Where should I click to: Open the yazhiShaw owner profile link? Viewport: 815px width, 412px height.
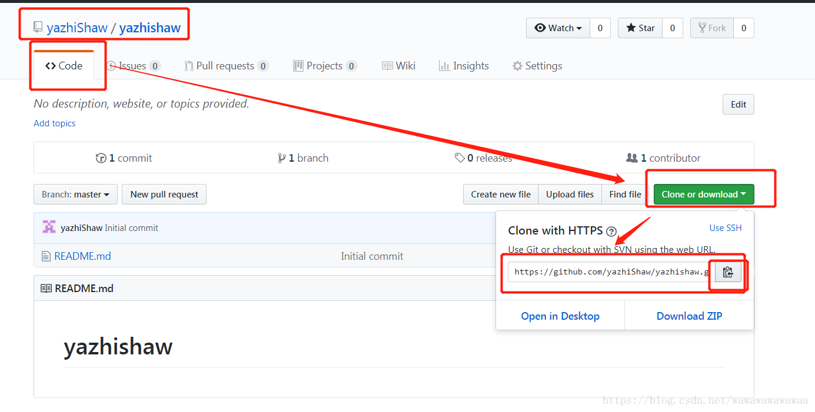(x=77, y=28)
